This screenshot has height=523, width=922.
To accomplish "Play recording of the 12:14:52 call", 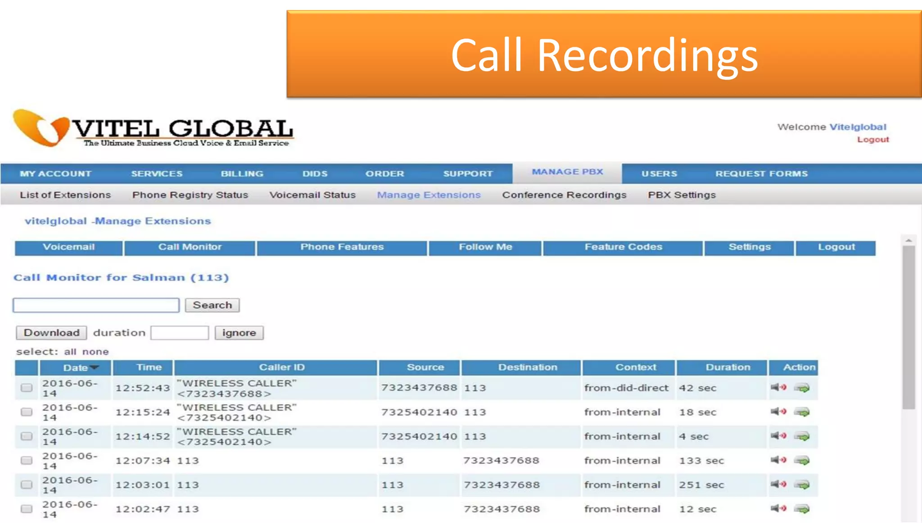I will pyautogui.click(x=778, y=436).
